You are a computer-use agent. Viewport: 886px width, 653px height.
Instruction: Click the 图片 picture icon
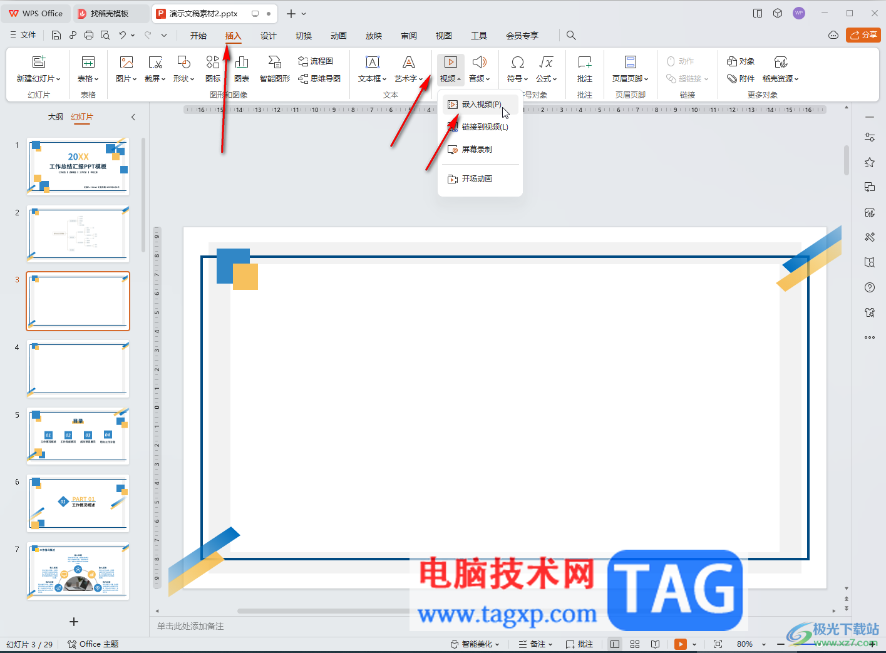(126, 62)
